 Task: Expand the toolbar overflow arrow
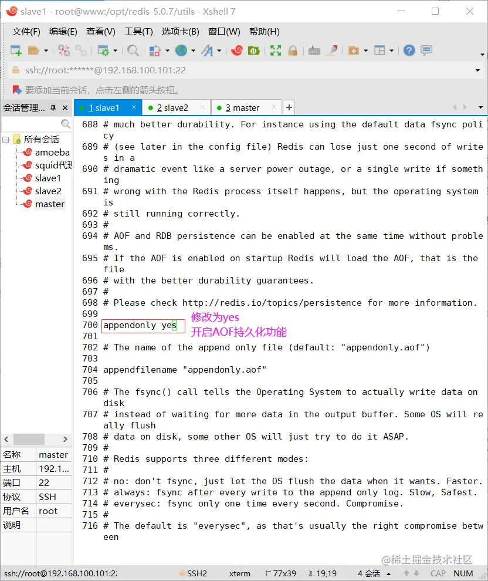[x=482, y=55]
